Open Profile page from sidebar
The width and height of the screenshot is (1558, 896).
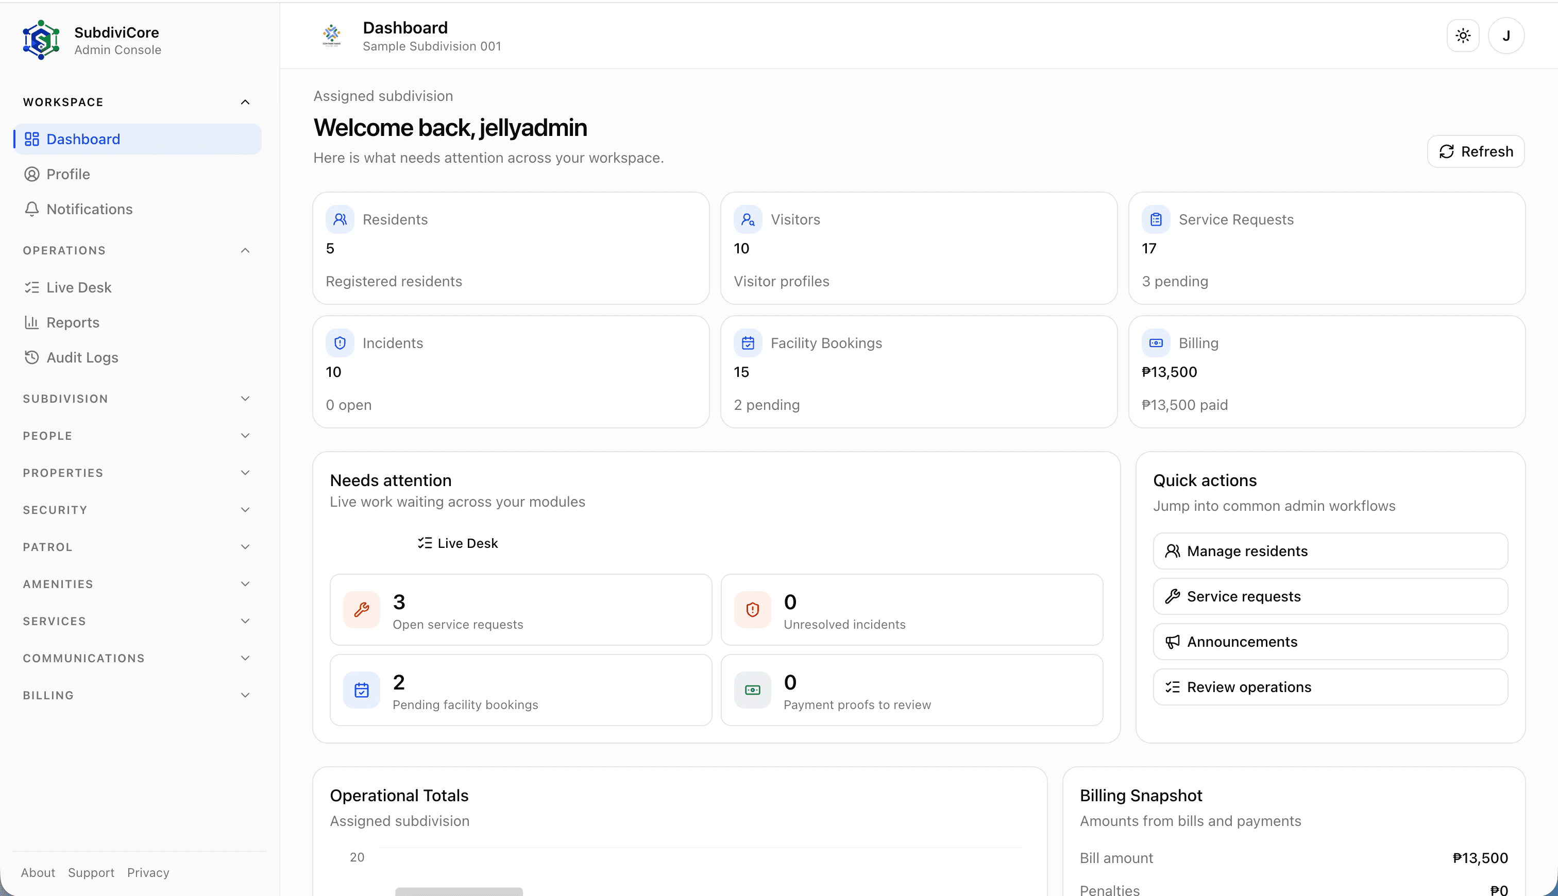click(138, 174)
